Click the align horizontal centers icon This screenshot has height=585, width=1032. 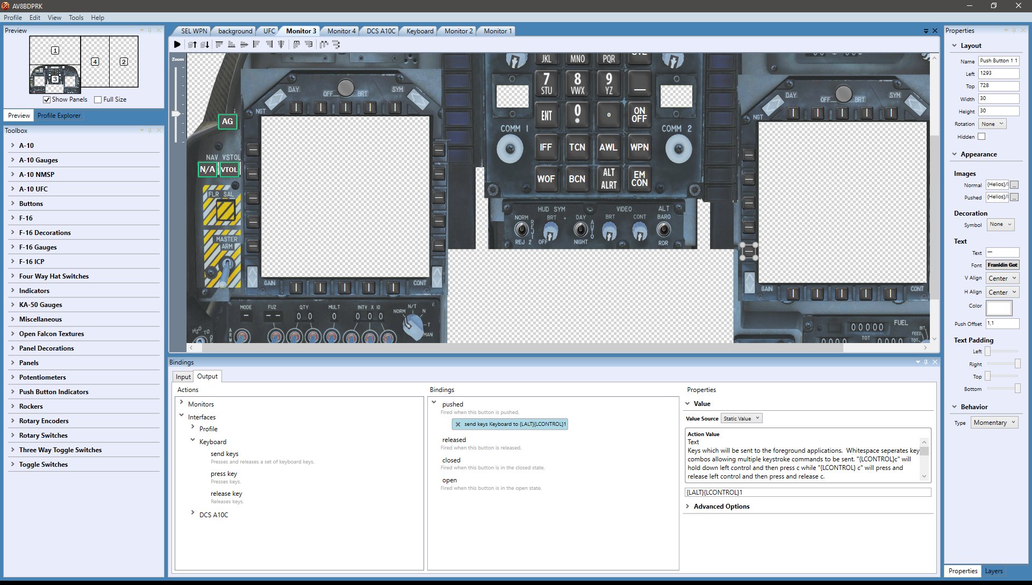pyautogui.click(x=244, y=45)
